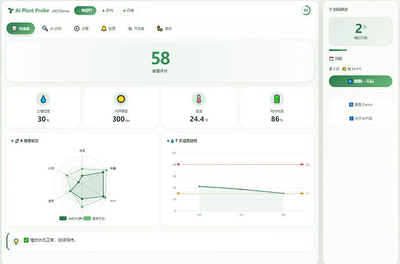Click the yellow sunny weather icon
Screen dimensions: 400x264
pos(344,69)
